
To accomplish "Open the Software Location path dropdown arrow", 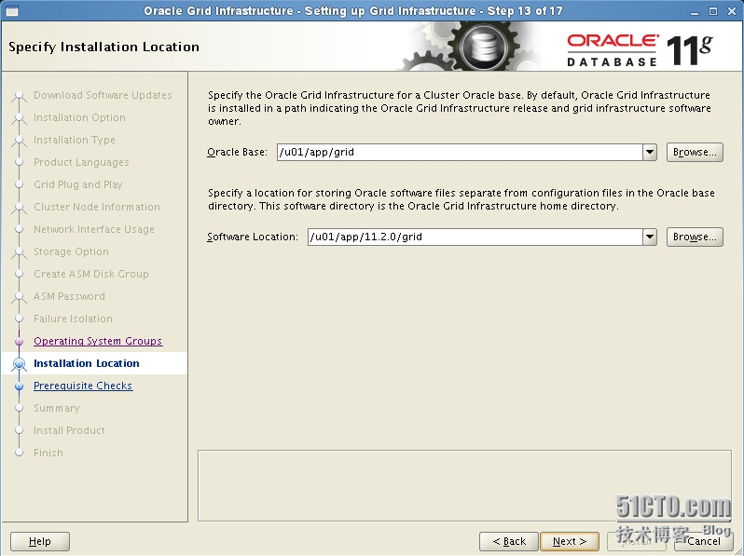I will pos(650,237).
